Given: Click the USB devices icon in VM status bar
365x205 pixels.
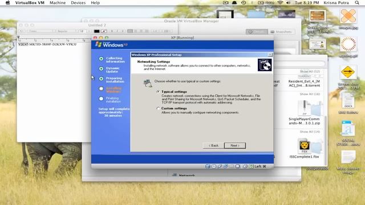Looking at the screenshot, I should [220, 166].
